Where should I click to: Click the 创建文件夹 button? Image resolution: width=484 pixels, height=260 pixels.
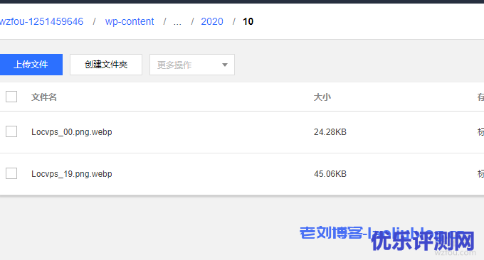coord(106,65)
